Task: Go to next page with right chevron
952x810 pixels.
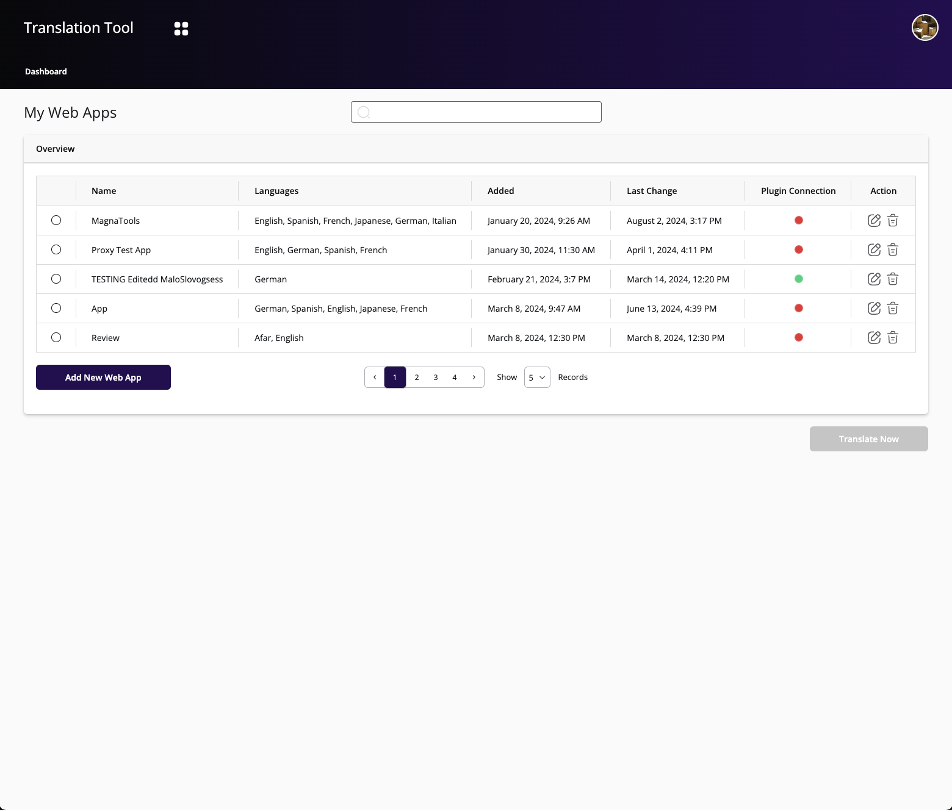Action: pos(474,378)
